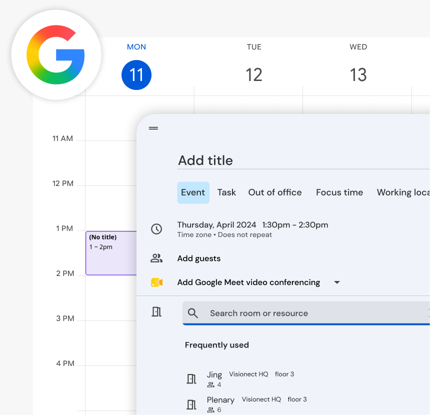Choose the Plenary room
This screenshot has width=430, height=415.
click(x=256, y=404)
